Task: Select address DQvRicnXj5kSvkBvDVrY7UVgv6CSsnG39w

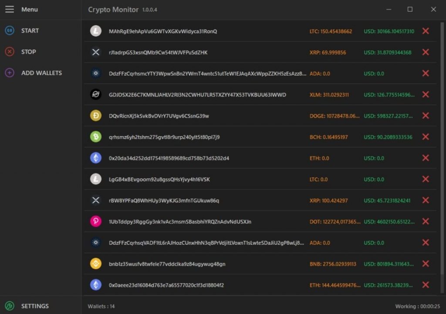Action: tap(159, 116)
